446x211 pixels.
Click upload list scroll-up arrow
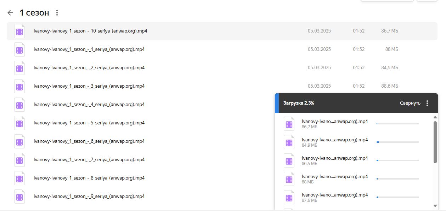click(x=435, y=117)
